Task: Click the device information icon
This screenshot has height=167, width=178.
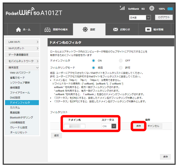Action: pos(148,30)
